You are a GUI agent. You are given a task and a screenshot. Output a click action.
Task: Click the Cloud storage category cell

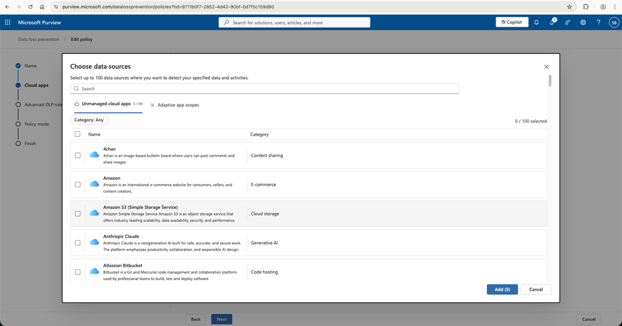click(265, 214)
